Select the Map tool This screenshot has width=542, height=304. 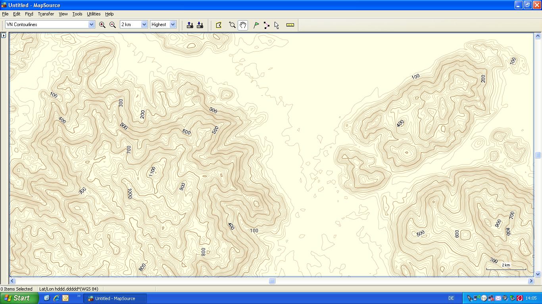219,25
